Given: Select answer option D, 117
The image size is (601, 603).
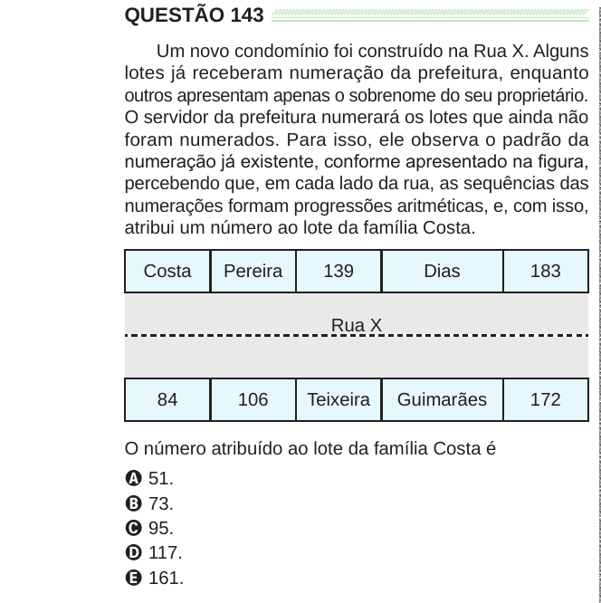Looking at the screenshot, I should (154, 552).
